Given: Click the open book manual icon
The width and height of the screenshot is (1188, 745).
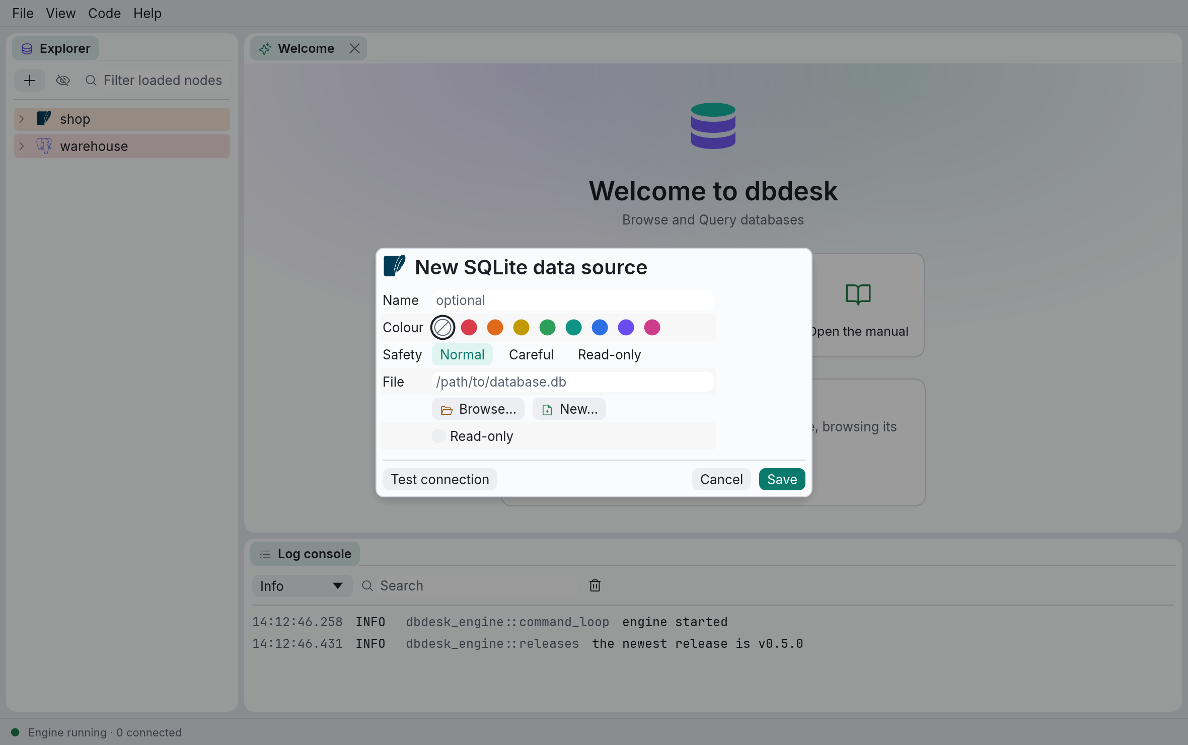Looking at the screenshot, I should [x=858, y=294].
